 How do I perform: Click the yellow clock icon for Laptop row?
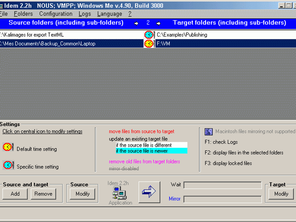click(149, 44)
